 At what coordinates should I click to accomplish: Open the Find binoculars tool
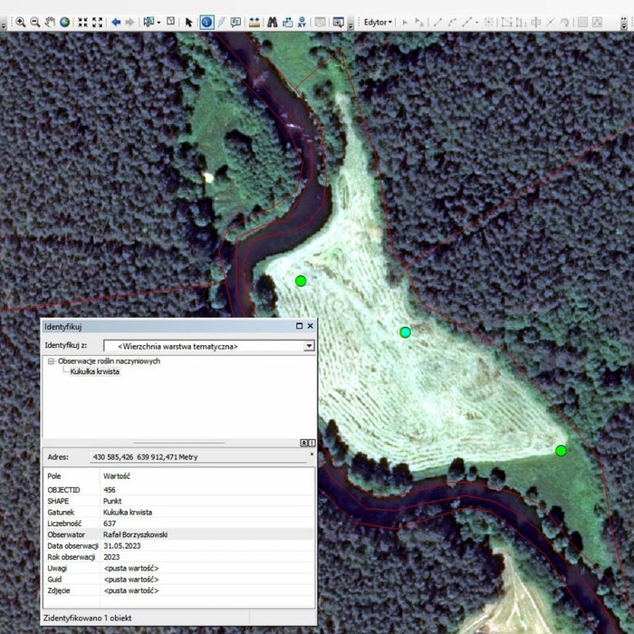coord(272,22)
